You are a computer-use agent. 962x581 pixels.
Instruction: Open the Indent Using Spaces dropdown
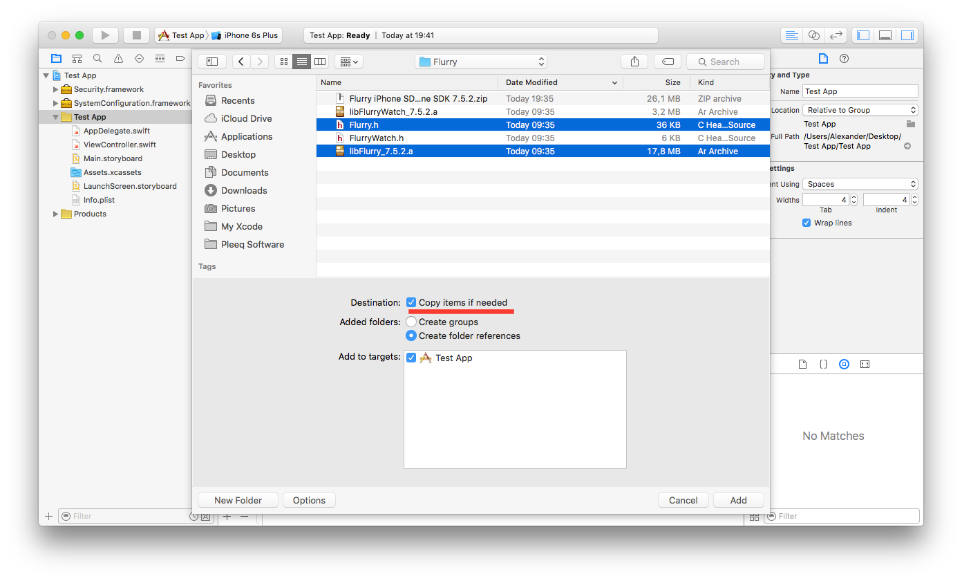click(860, 184)
